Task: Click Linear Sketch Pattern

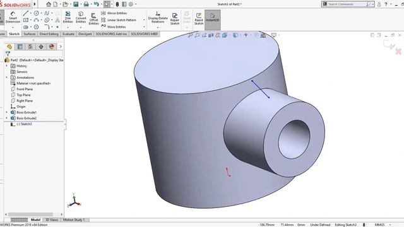Action: pyautogui.click(x=119, y=20)
